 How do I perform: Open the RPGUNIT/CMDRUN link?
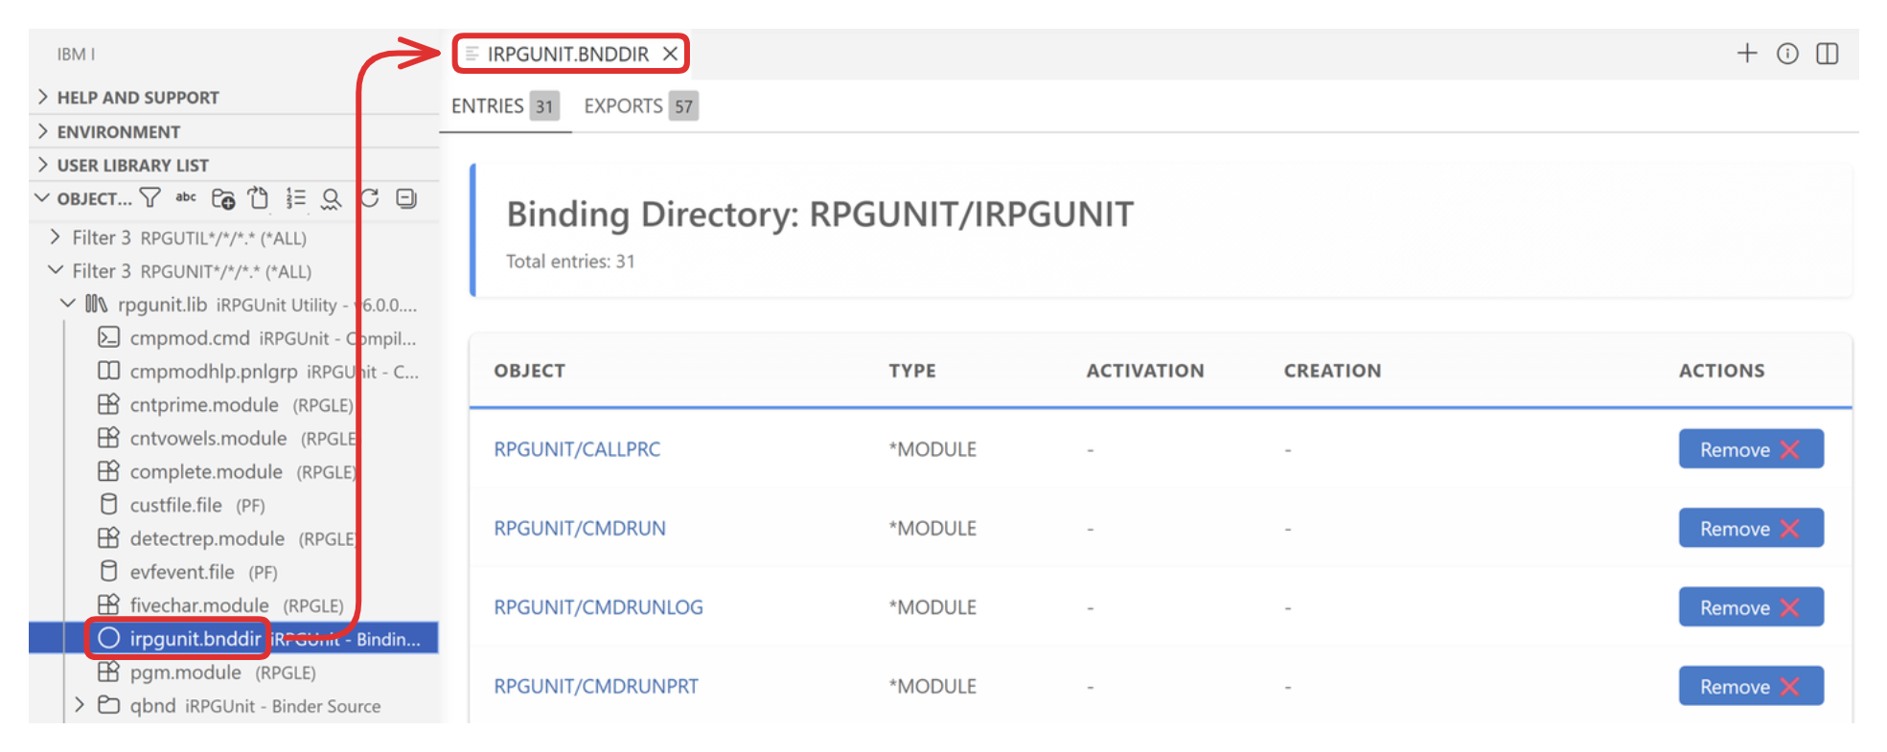580,529
